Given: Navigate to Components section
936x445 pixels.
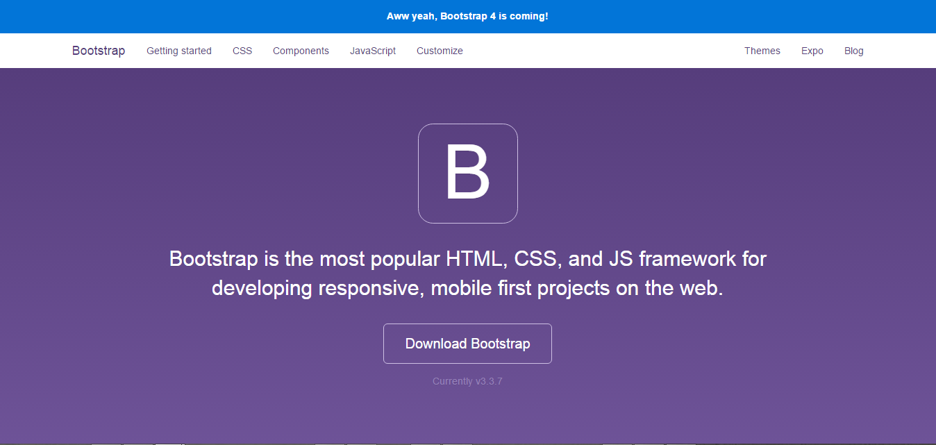Looking at the screenshot, I should click(x=301, y=51).
